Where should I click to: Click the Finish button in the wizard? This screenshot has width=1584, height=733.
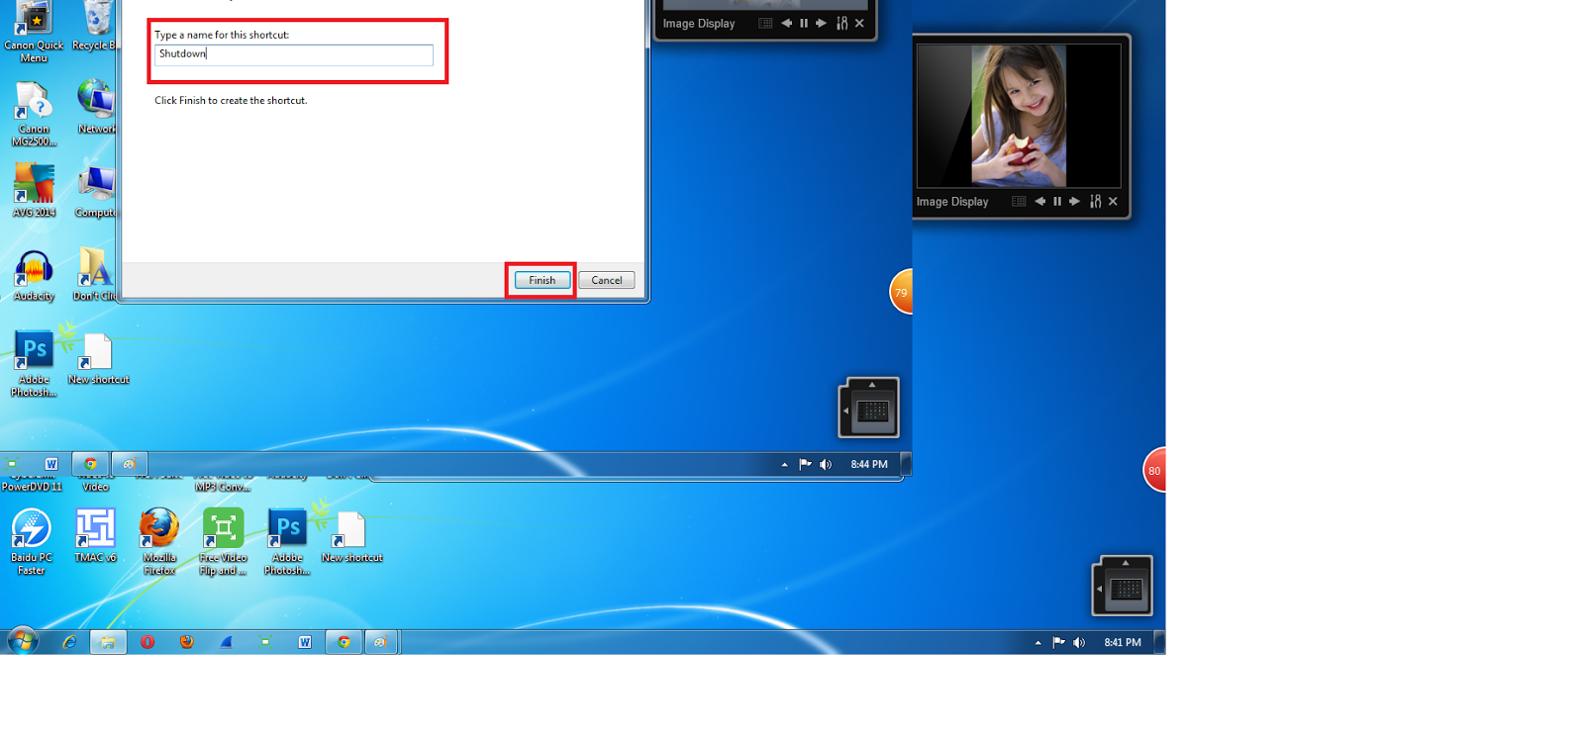543,280
